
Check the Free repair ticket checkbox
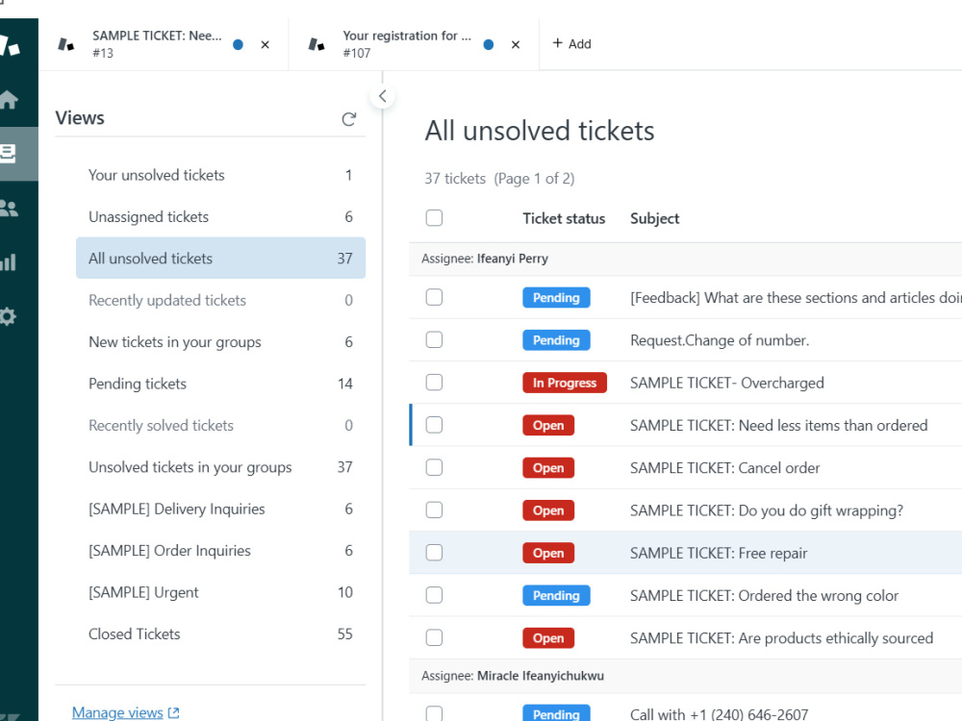[435, 553]
